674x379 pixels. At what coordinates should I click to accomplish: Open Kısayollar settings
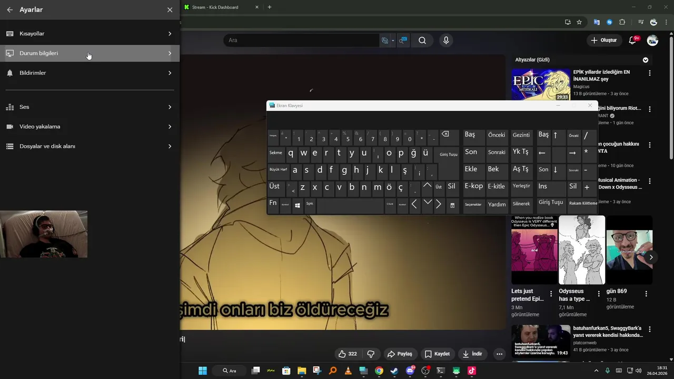click(x=90, y=34)
